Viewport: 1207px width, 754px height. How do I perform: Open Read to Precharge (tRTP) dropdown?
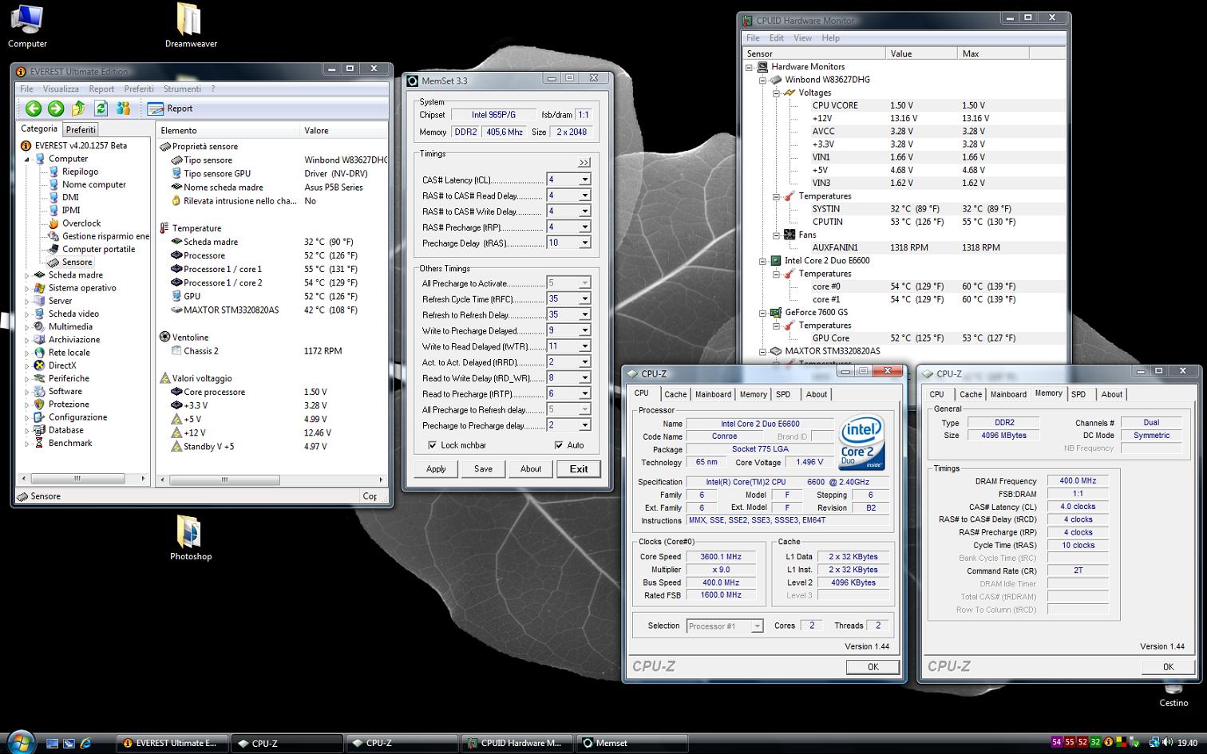tap(584, 393)
